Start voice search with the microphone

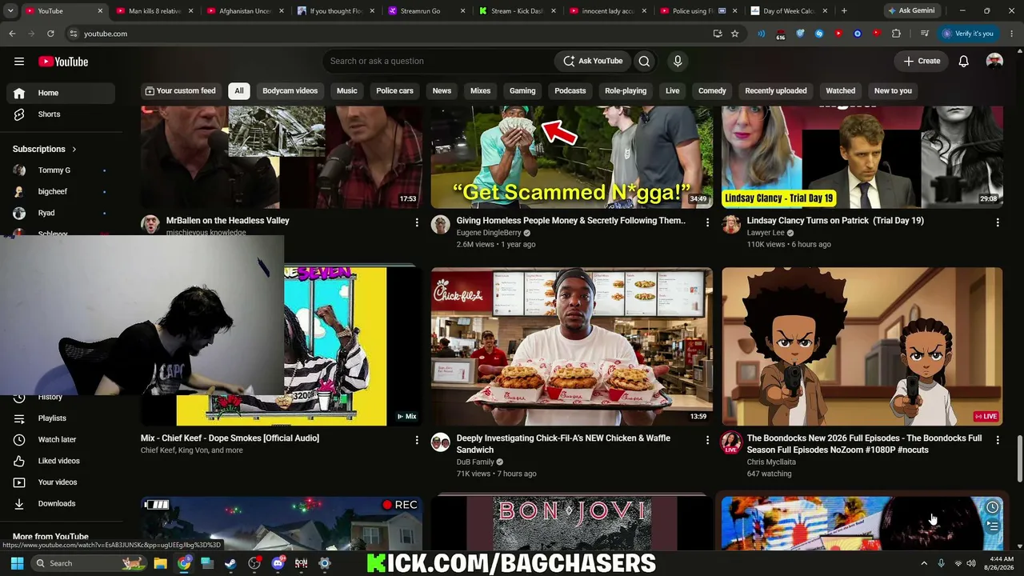(x=678, y=61)
